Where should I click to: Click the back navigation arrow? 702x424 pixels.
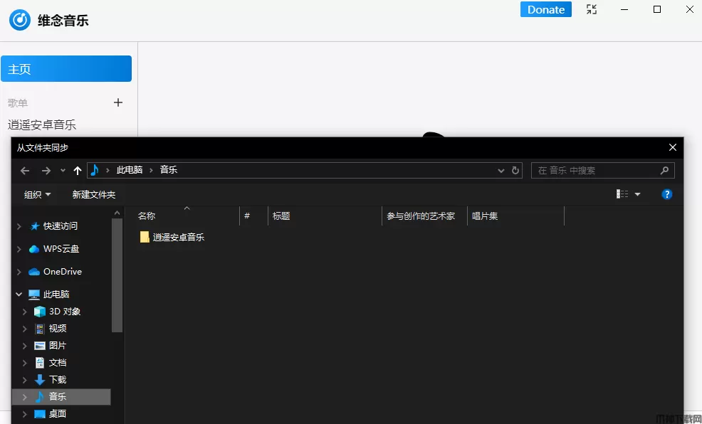tap(25, 171)
